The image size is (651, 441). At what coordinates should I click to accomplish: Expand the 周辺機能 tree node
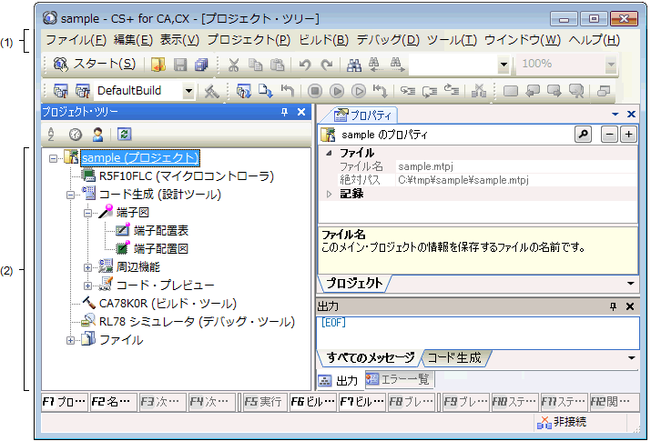pos(88,267)
